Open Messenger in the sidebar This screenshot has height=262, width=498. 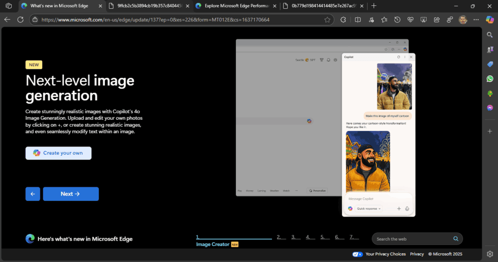pyautogui.click(x=490, y=108)
